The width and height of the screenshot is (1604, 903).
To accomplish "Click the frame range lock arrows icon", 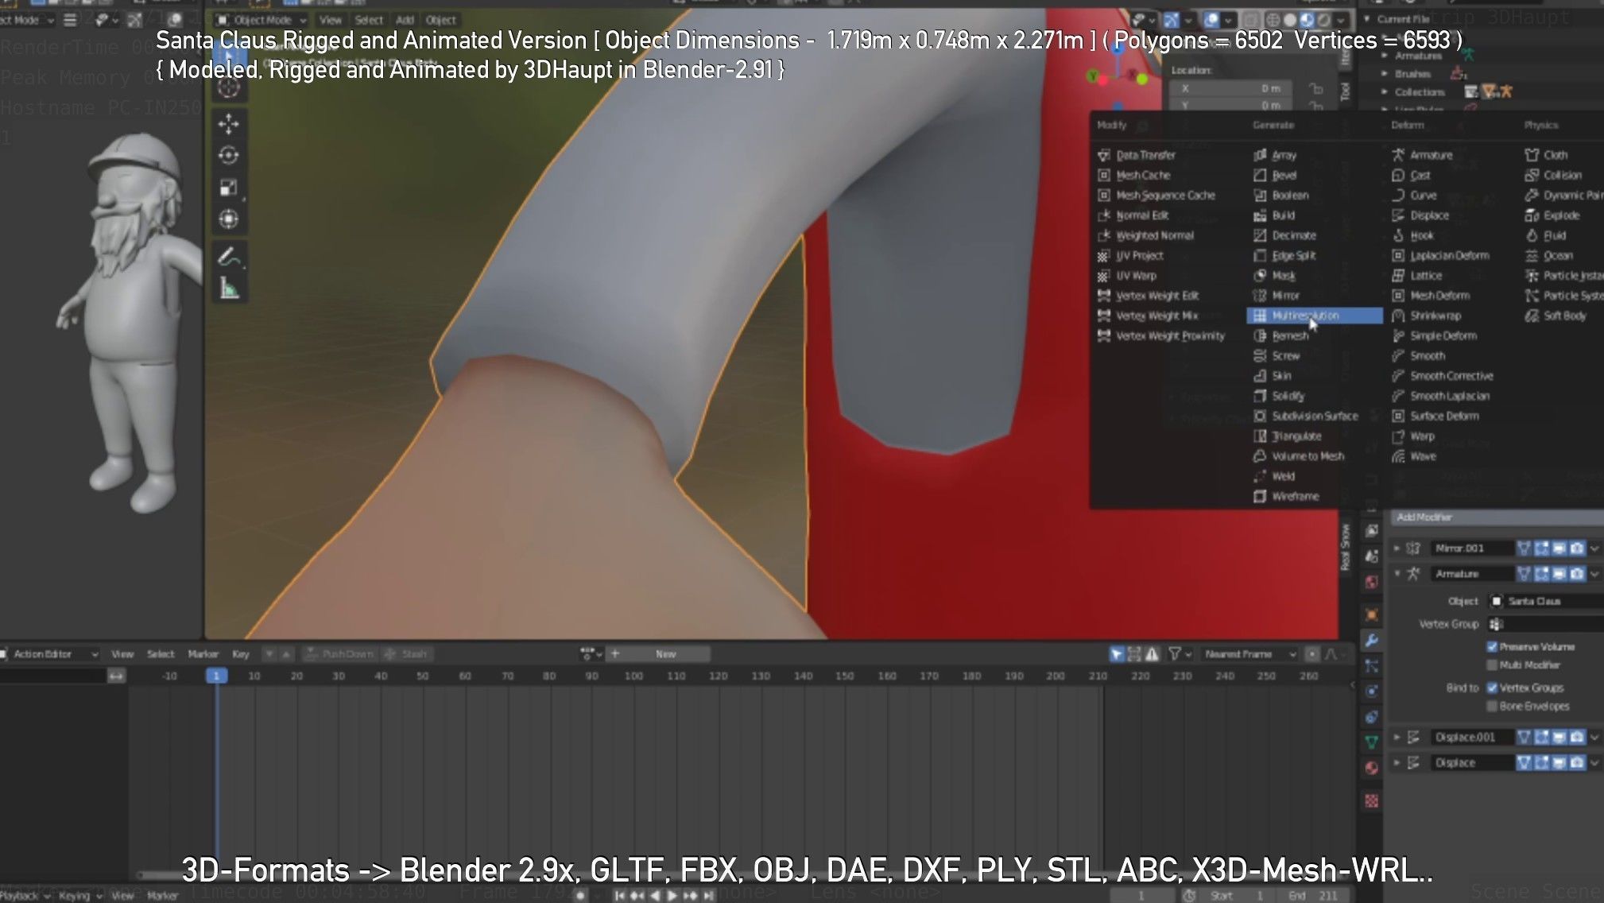I will click(x=116, y=676).
